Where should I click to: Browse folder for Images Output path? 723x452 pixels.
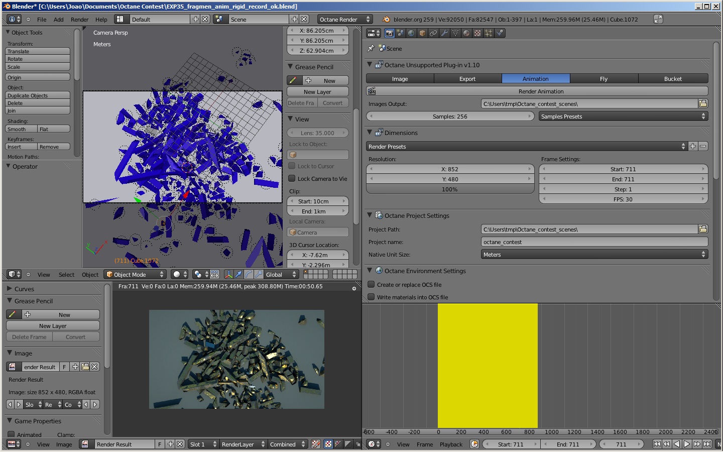(x=703, y=103)
